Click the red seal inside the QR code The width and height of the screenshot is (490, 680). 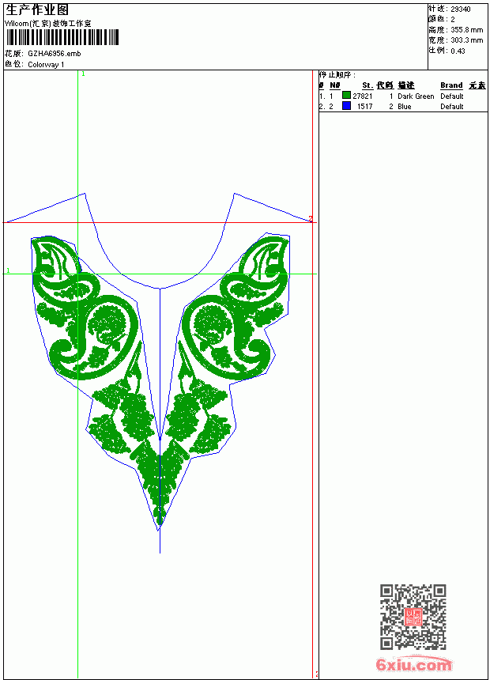pos(413,617)
